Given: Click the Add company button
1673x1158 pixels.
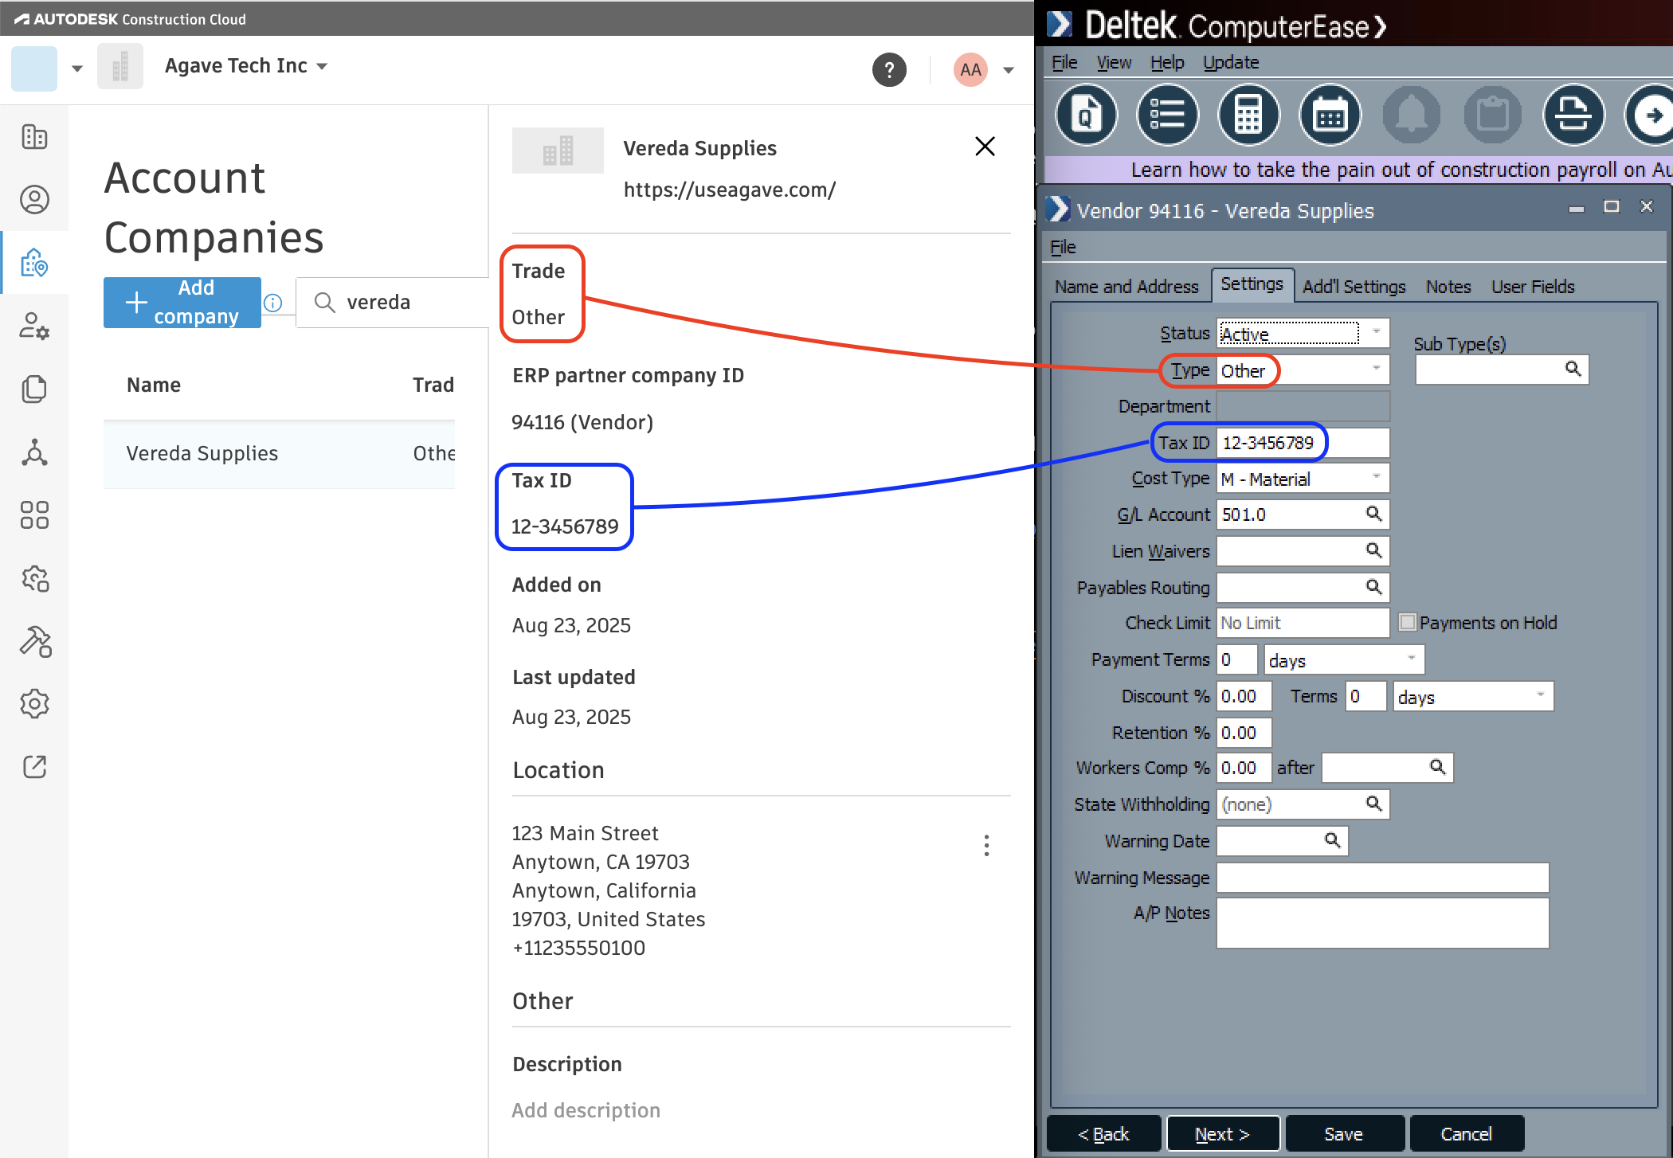Looking at the screenshot, I should (182, 303).
